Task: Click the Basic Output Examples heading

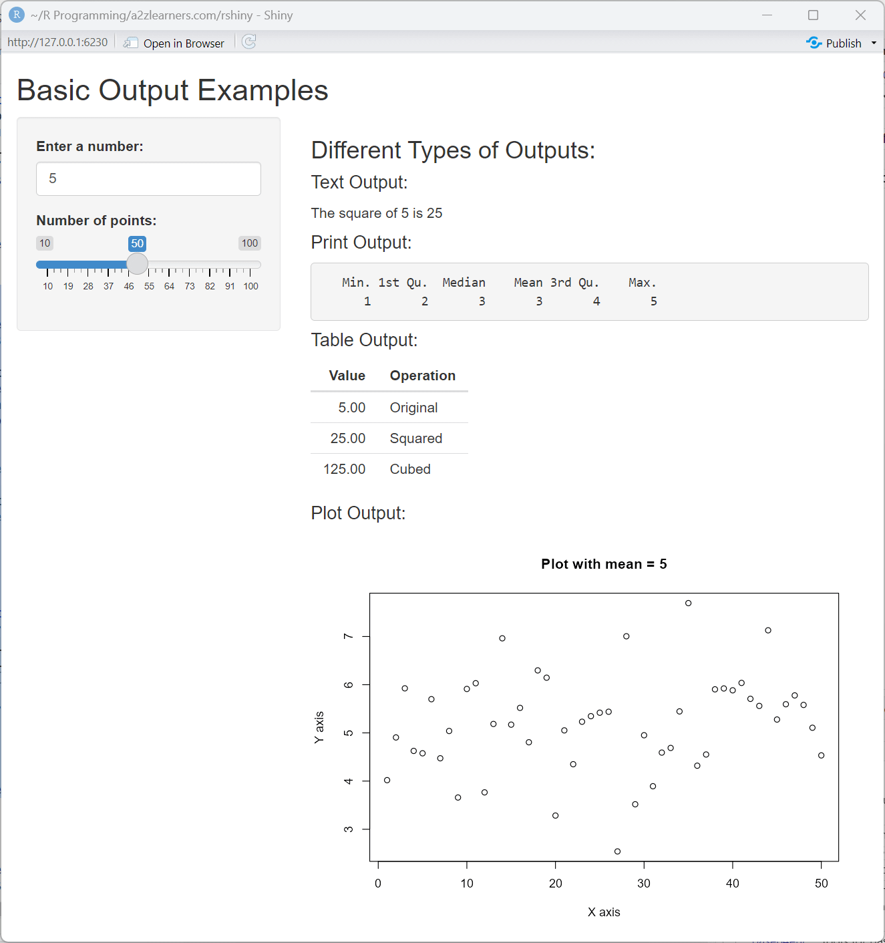Action: (172, 90)
